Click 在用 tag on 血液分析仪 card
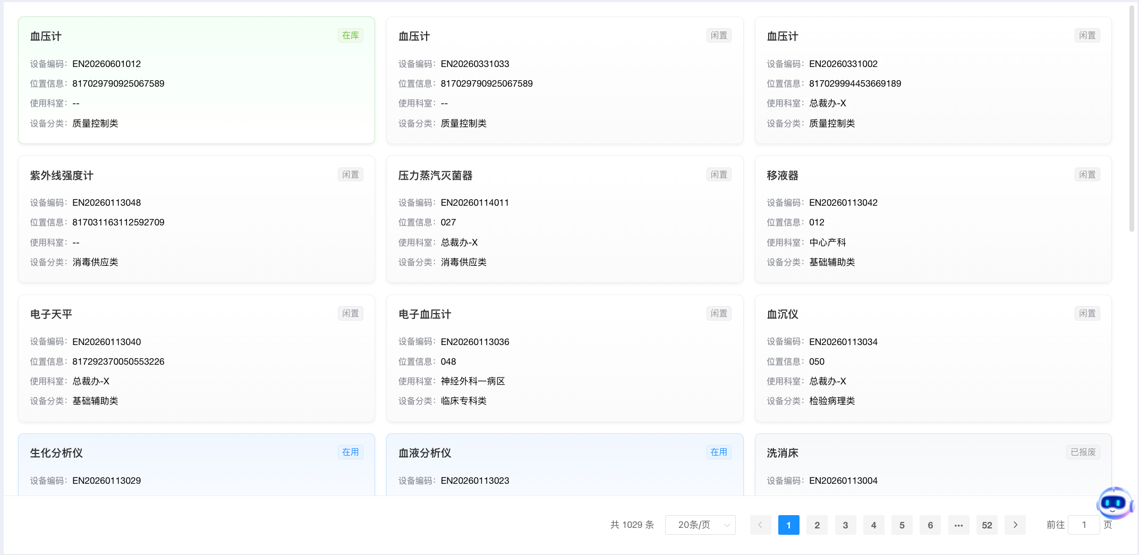Image resolution: width=1139 pixels, height=555 pixels. [x=719, y=452]
